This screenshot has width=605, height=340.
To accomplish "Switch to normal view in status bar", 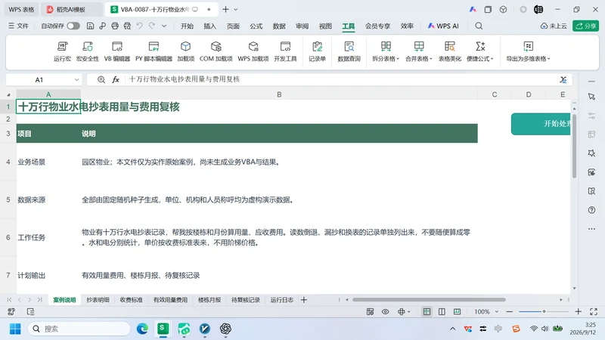I will [427, 311].
